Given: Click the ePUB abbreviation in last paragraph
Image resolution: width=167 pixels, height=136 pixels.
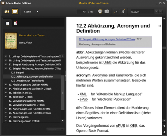Looking at the screenshot, I should click(121, 126).
